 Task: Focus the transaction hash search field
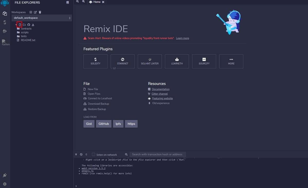click(158, 154)
